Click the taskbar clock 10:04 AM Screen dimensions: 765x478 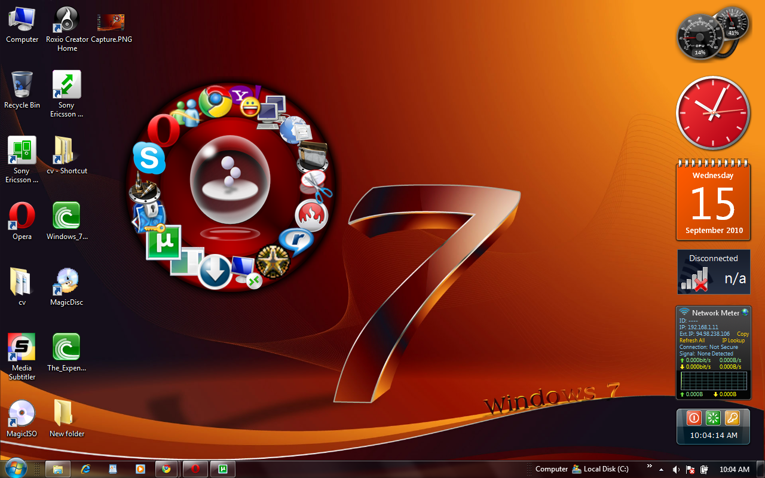pyautogui.click(x=735, y=470)
